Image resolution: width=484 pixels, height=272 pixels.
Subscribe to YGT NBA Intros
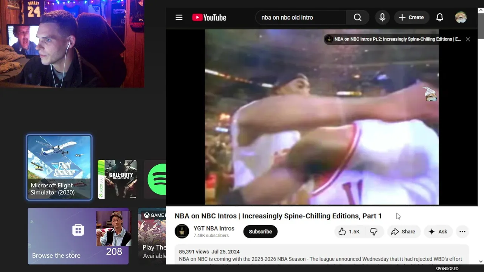point(260,232)
